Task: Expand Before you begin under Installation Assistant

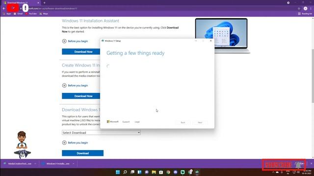Action: [x=75, y=41]
